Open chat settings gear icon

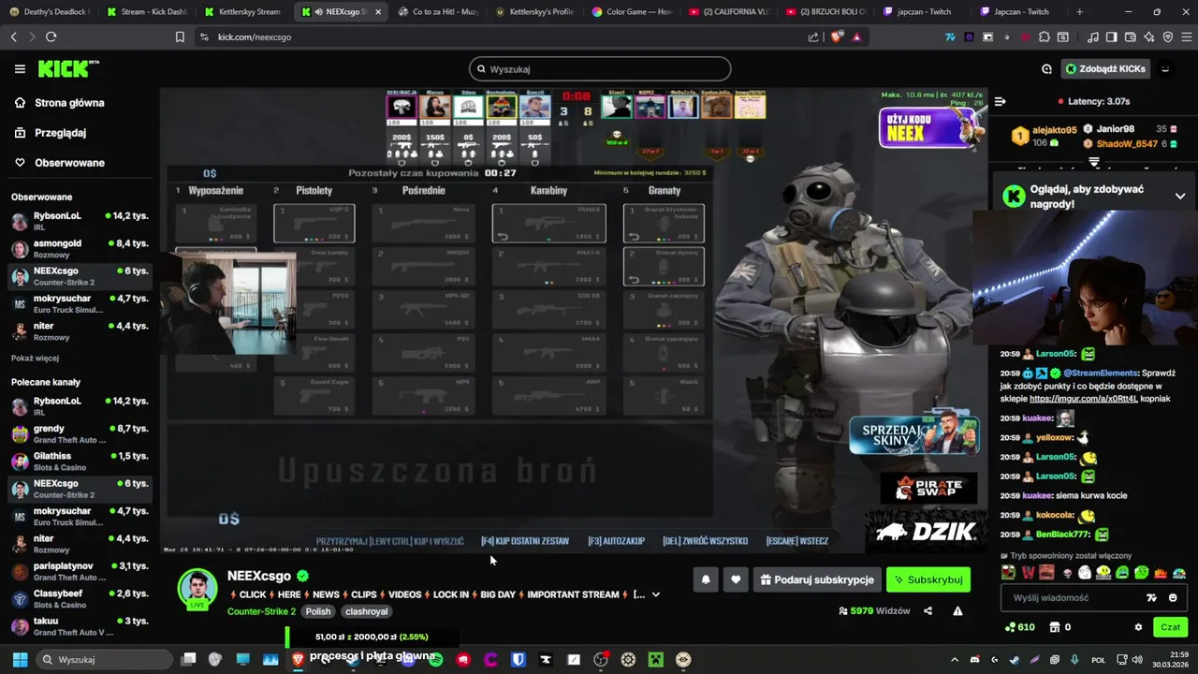coord(1138,627)
